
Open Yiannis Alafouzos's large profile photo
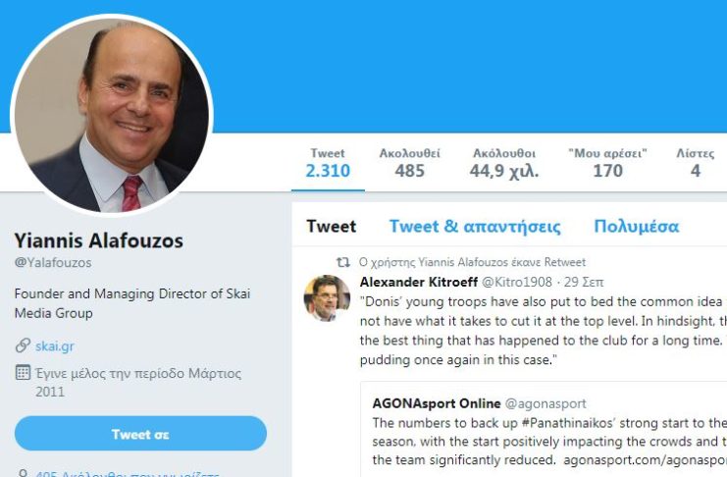tap(111, 113)
